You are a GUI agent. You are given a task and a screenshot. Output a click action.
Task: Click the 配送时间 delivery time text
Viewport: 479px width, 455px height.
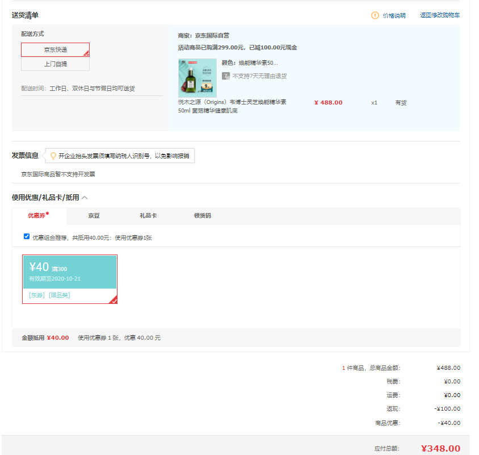(78, 89)
